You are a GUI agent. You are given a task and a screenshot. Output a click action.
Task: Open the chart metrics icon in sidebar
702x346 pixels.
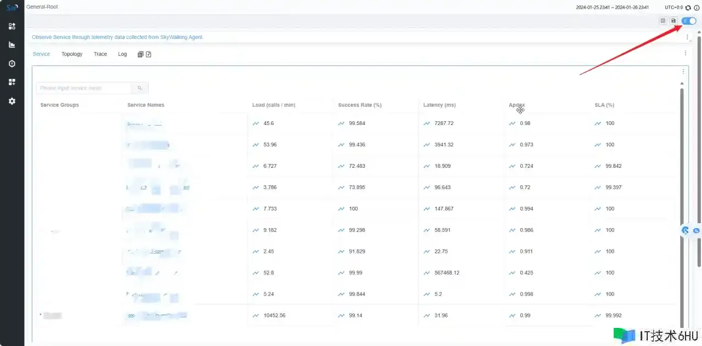(12, 44)
